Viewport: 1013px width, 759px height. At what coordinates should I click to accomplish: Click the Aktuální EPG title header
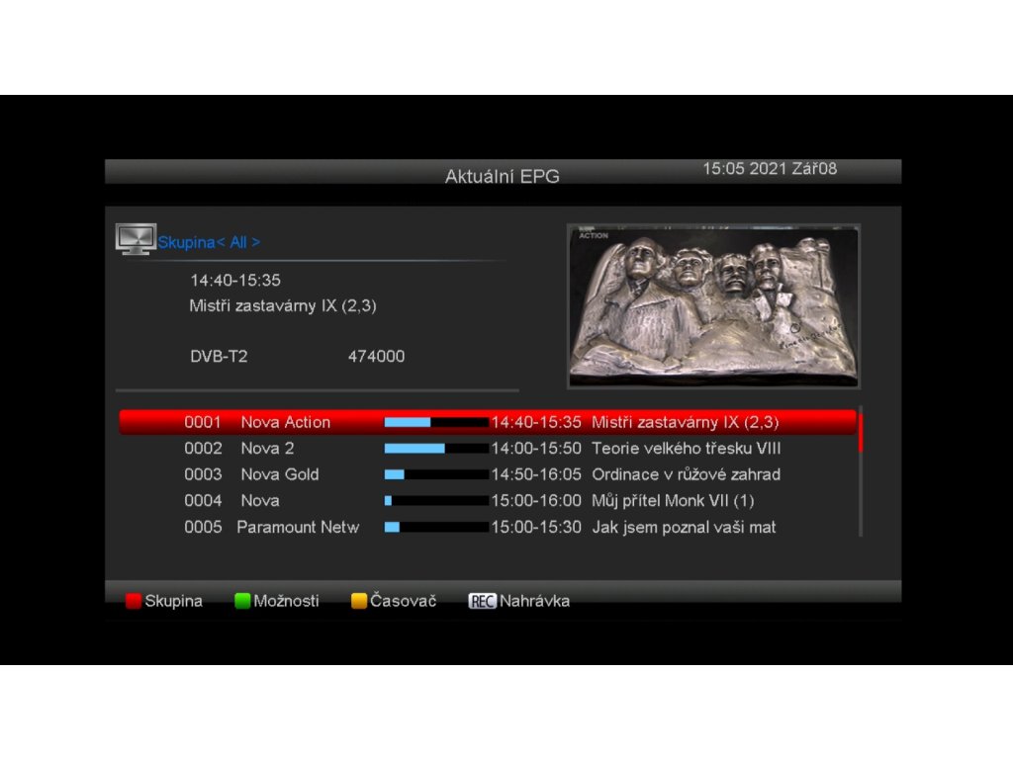502,176
